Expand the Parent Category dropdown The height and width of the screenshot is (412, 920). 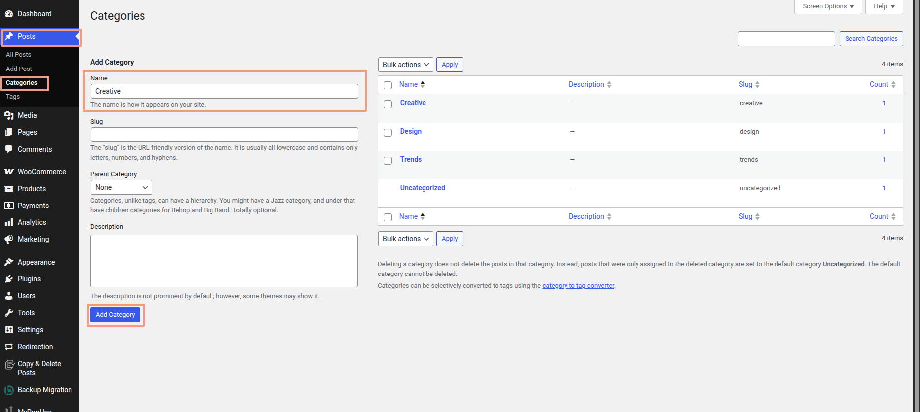pyautogui.click(x=121, y=187)
